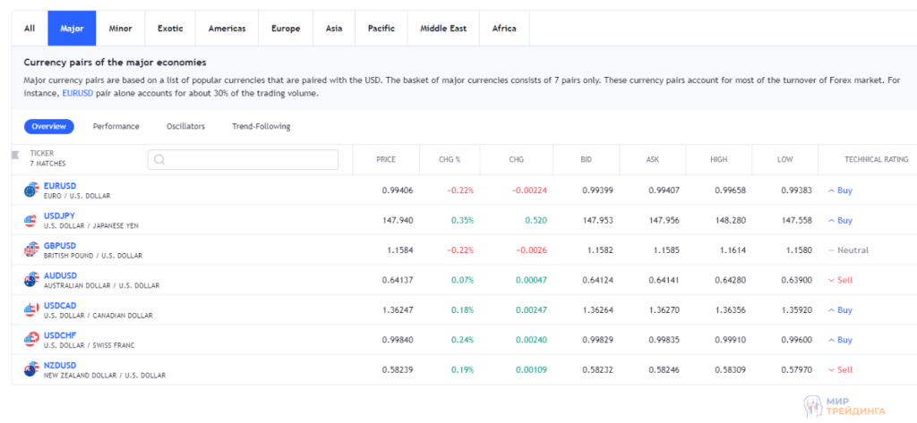Open the USDJPY ticker link
Image resolution: width=917 pixels, height=423 pixels.
coord(59,216)
